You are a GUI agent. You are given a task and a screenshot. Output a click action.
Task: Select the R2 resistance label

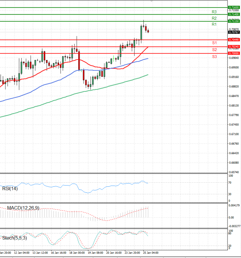tap(214, 18)
